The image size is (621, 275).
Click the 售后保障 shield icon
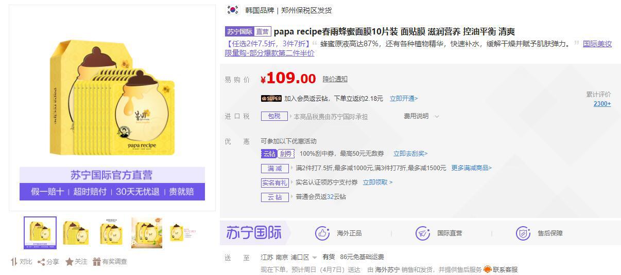point(523,233)
